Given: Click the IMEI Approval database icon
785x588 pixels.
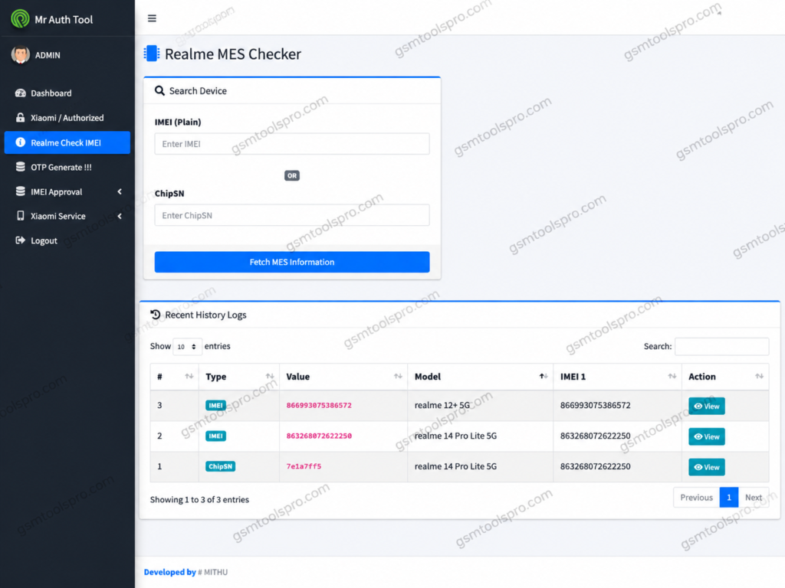Looking at the screenshot, I should coord(21,191).
